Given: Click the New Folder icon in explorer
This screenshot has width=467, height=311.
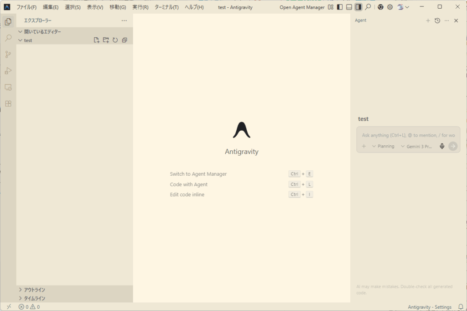Looking at the screenshot, I should point(106,40).
